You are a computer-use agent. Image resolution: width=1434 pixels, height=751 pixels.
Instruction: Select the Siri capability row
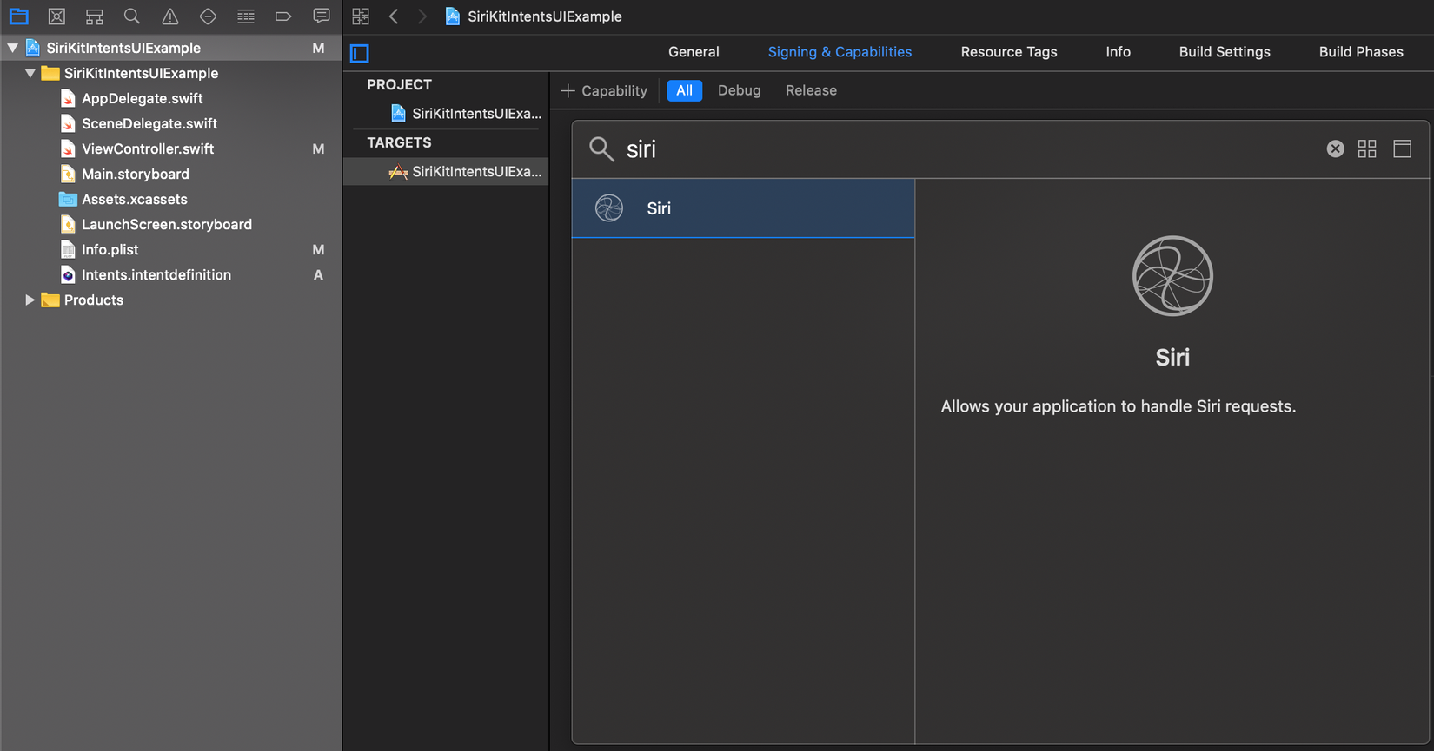click(x=743, y=208)
